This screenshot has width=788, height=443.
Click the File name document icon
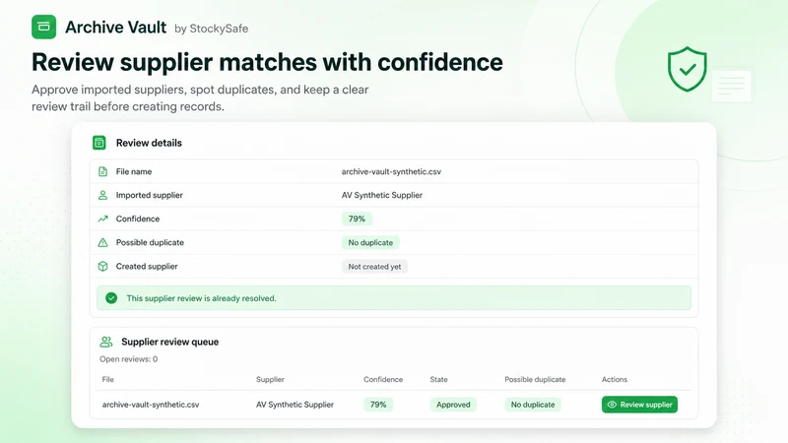102,171
